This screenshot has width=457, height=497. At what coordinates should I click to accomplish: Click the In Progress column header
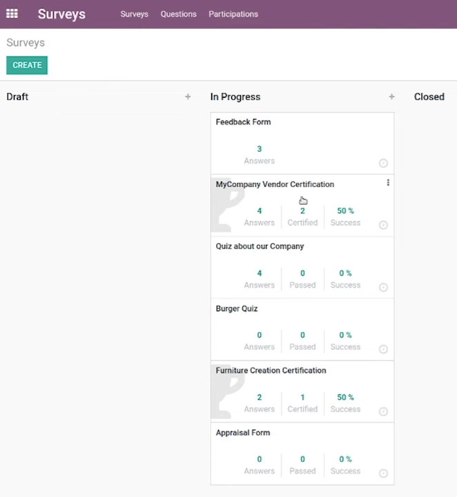(x=235, y=97)
